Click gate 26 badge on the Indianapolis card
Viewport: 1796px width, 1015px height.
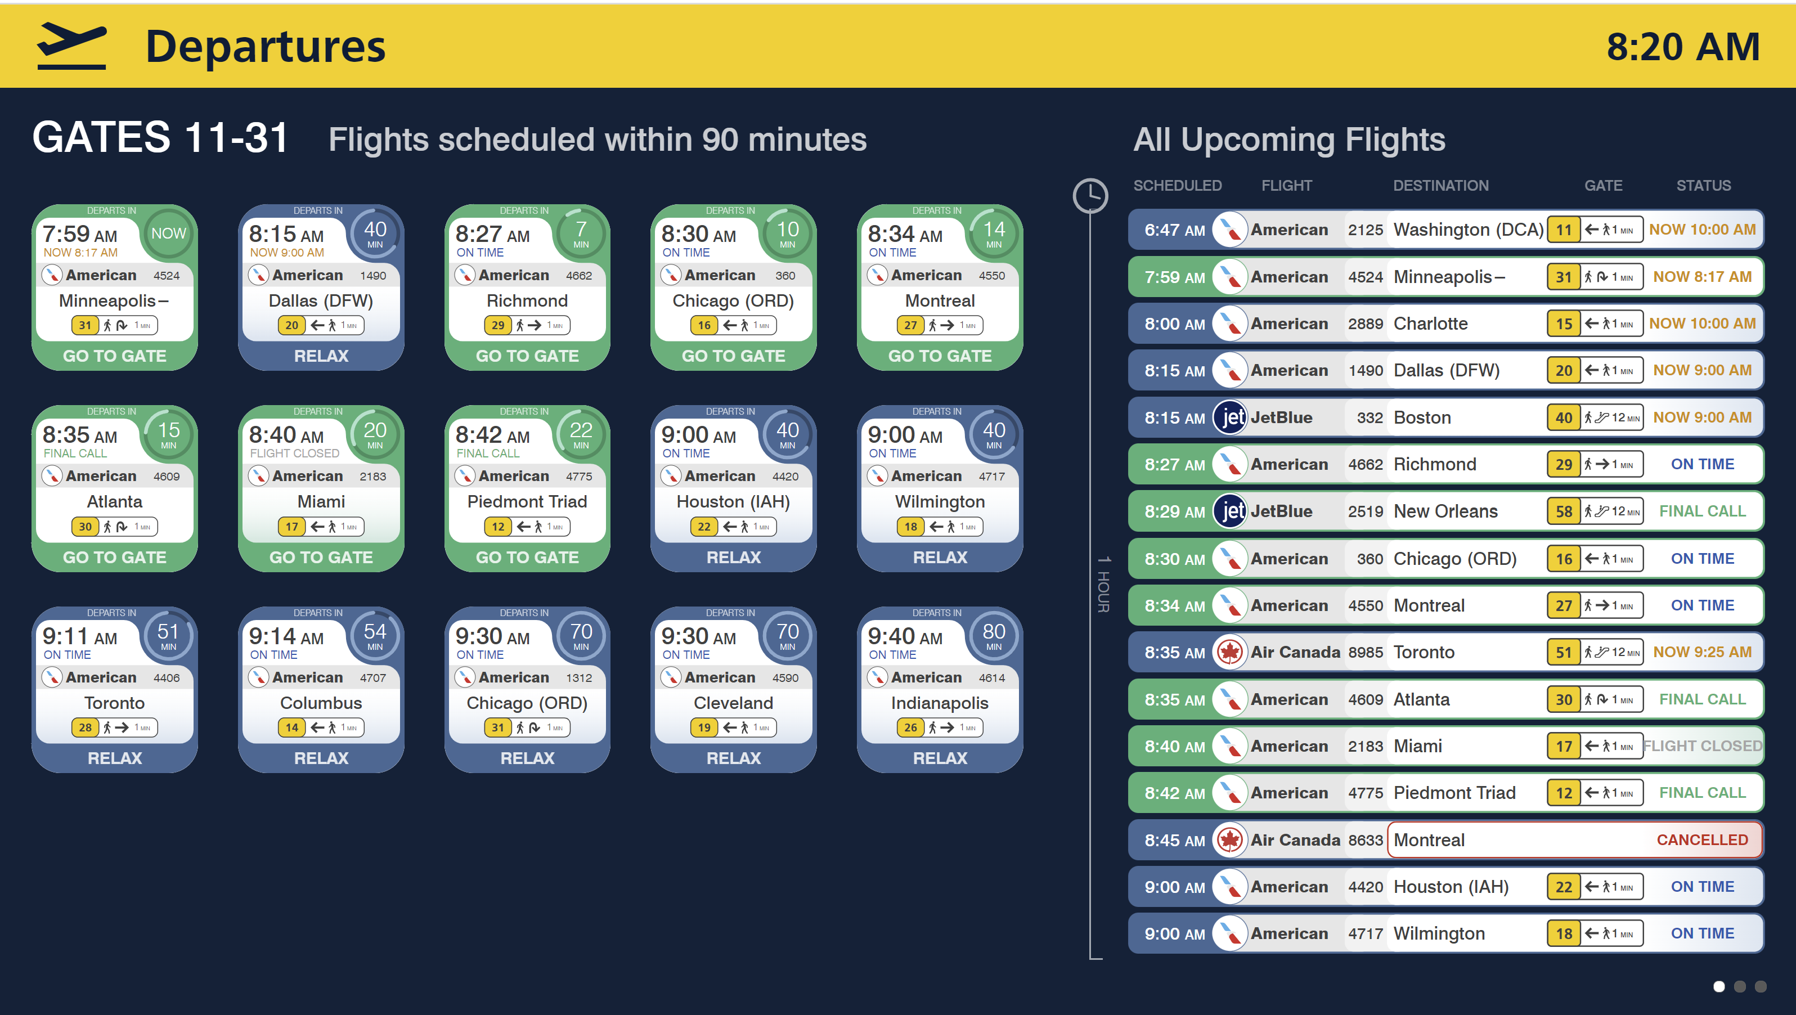tap(910, 728)
